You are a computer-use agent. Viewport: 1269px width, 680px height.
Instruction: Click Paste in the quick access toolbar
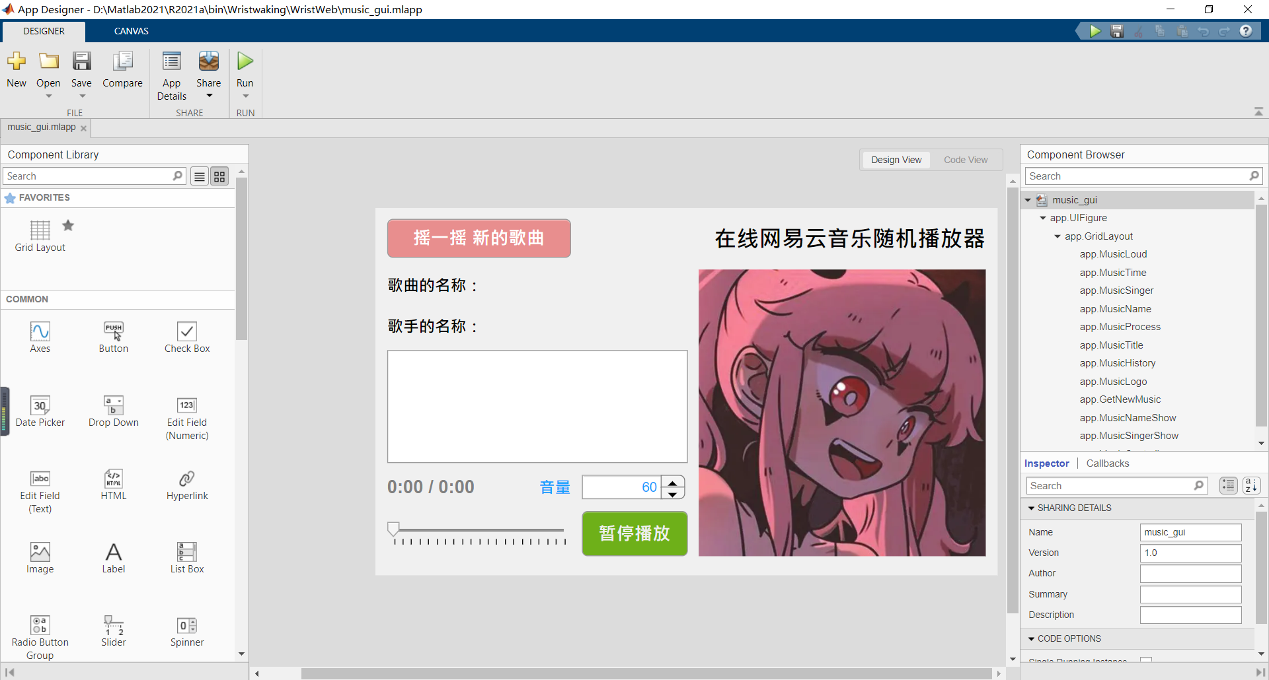pos(1182,31)
